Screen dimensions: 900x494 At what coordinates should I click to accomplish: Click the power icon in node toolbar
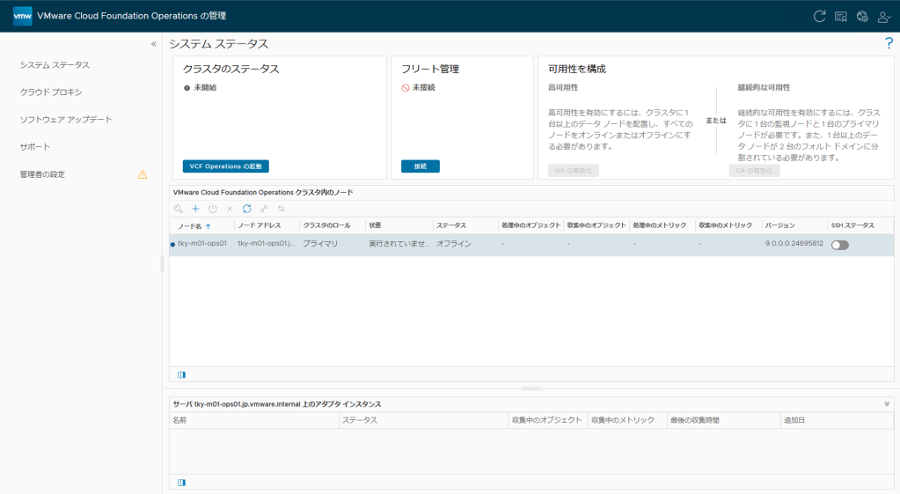212,209
